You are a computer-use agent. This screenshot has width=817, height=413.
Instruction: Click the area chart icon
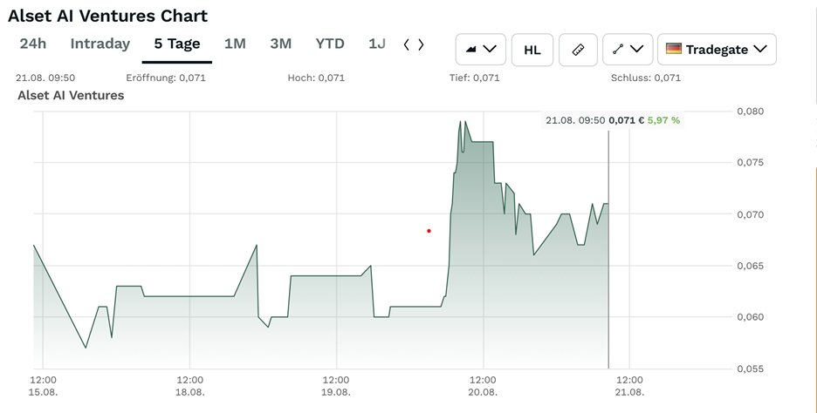[471, 50]
